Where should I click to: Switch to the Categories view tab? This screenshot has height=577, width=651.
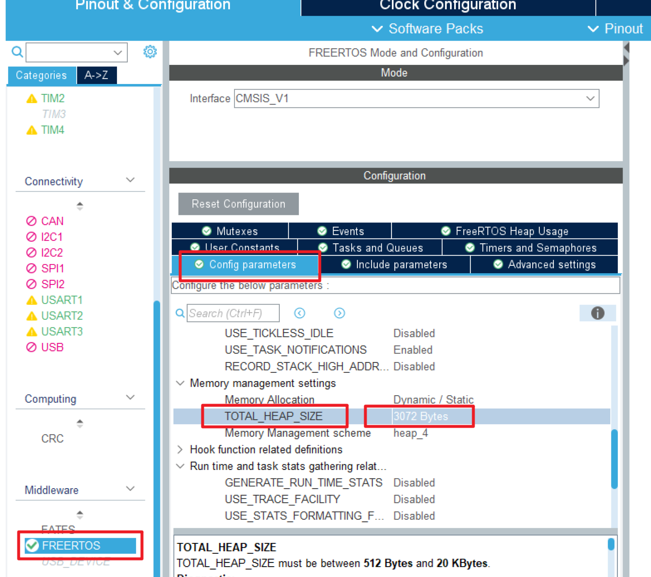pos(41,75)
